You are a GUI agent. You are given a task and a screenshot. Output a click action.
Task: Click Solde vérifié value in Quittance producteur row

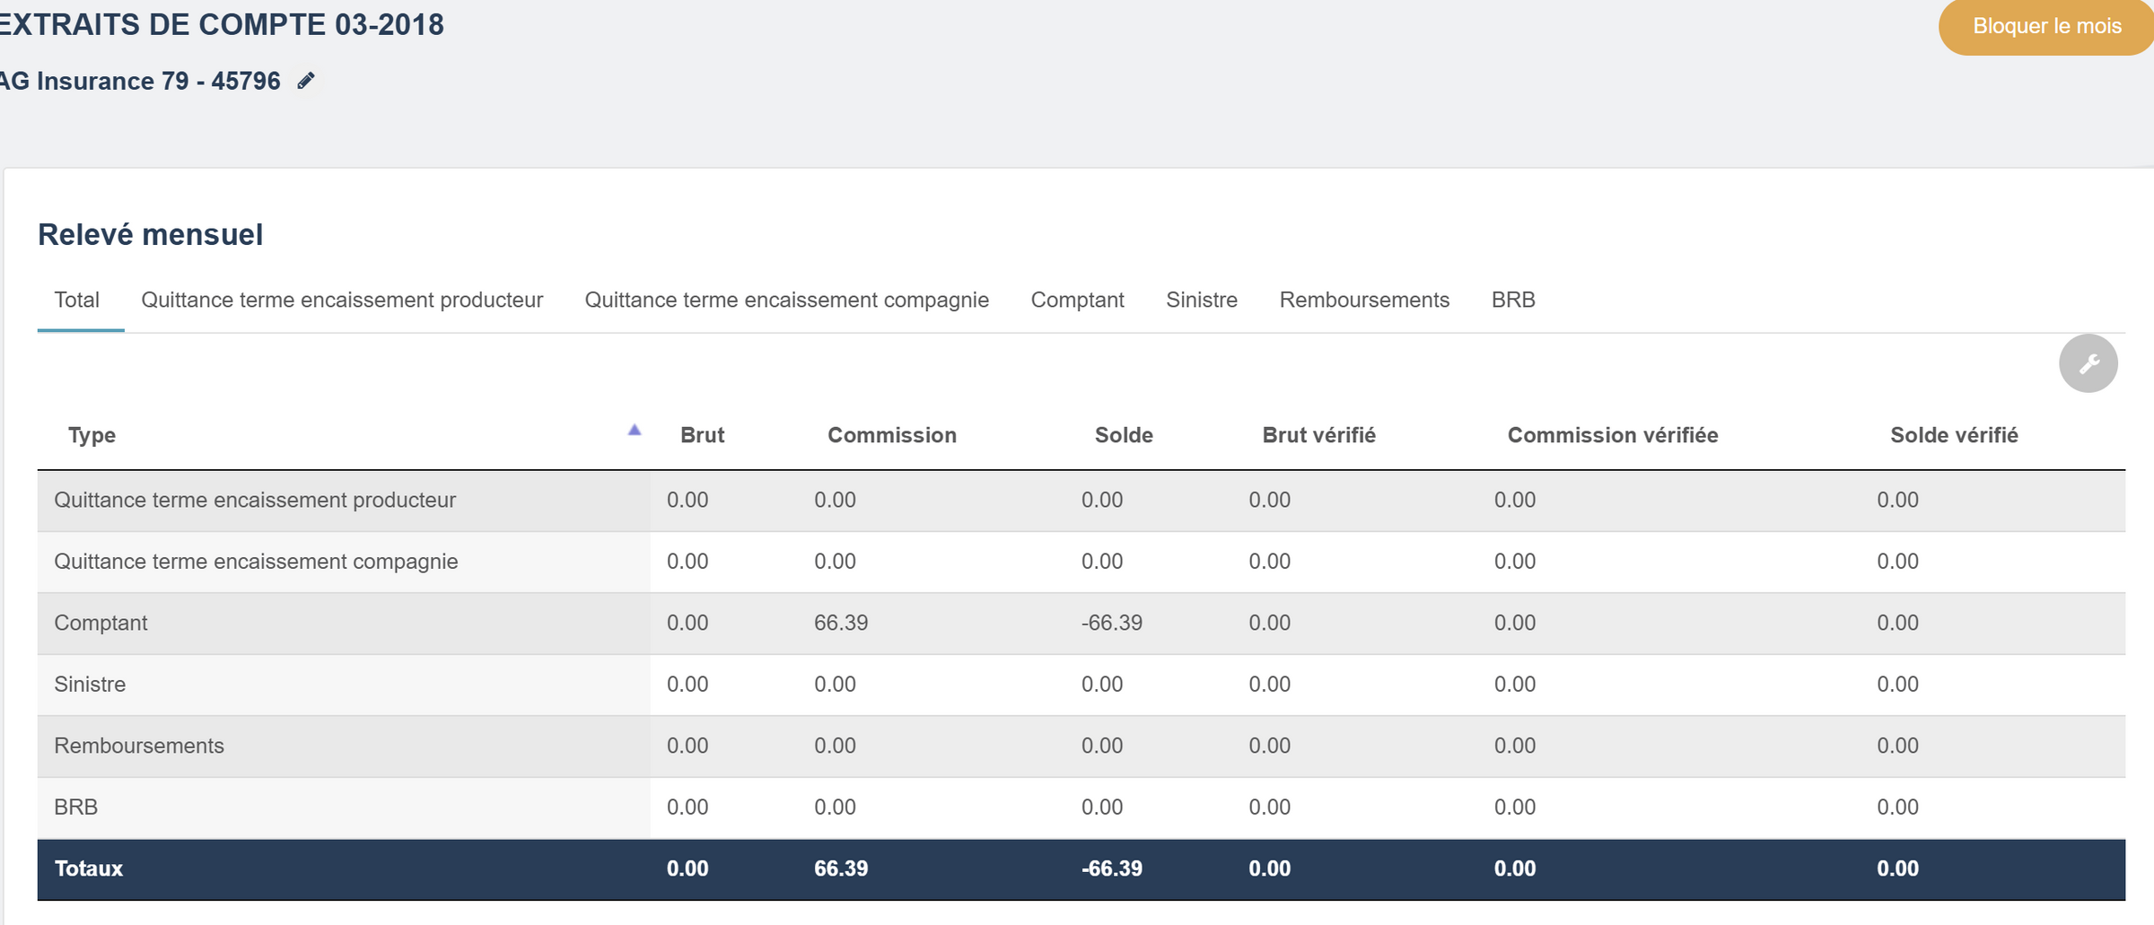[x=1897, y=500]
